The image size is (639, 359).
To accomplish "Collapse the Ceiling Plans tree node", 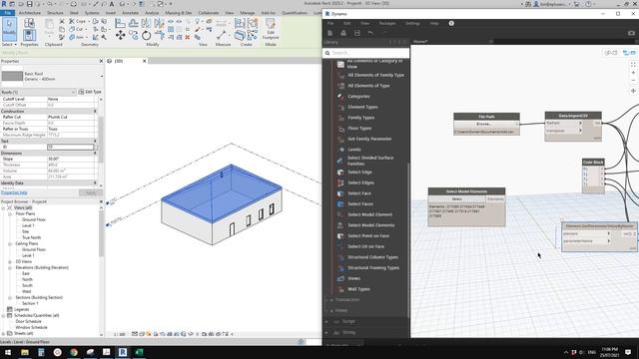I will pos(10,243).
